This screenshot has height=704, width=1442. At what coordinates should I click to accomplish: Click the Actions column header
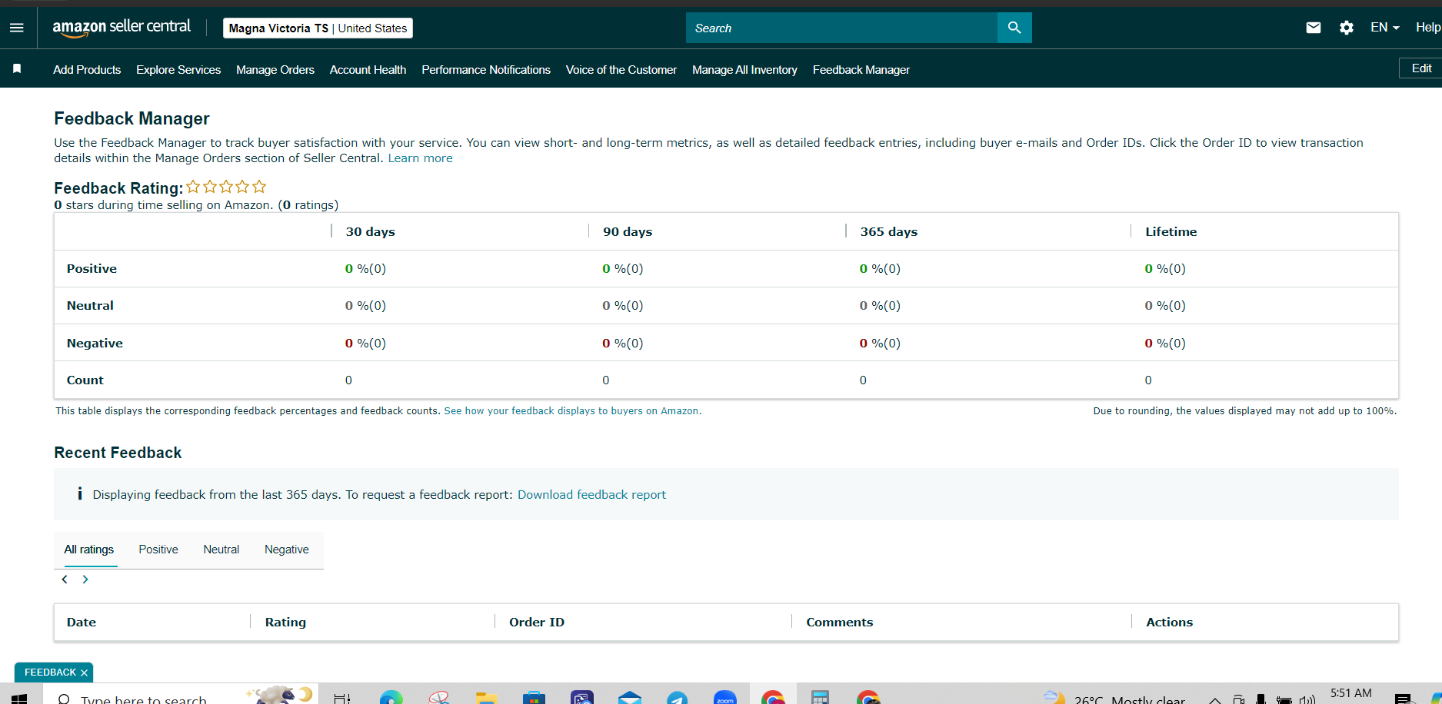point(1169,623)
